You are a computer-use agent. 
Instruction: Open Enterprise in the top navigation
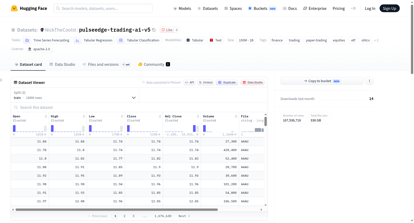pyautogui.click(x=315, y=8)
